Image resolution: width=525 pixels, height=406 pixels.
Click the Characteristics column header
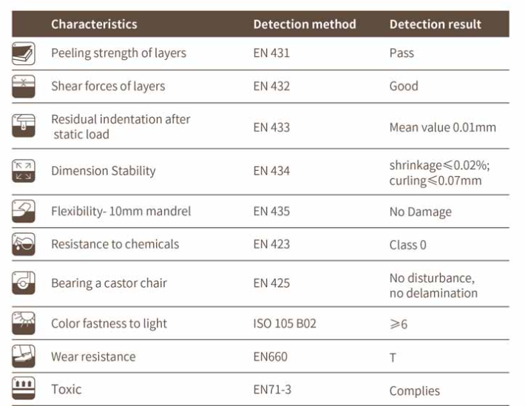(x=94, y=24)
